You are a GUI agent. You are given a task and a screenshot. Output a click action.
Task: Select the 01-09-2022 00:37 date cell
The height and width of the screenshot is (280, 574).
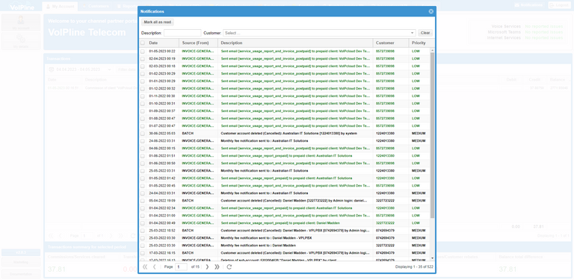[161, 111]
